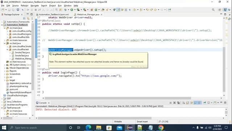
Task: Select pom.xml file in the project tree
Action: [14, 90]
